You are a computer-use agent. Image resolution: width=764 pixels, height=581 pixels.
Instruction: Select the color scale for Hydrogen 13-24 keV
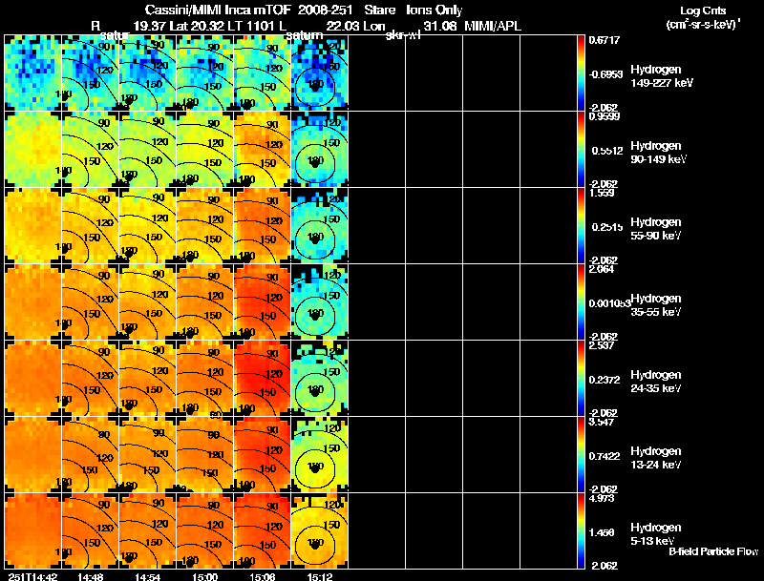pos(581,455)
